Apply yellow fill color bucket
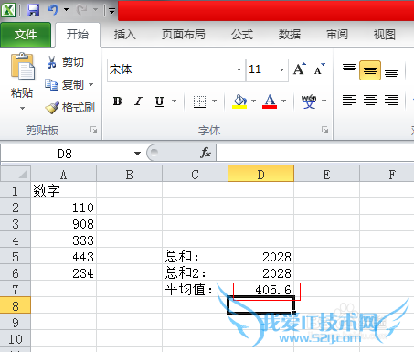 (x=239, y=101)
